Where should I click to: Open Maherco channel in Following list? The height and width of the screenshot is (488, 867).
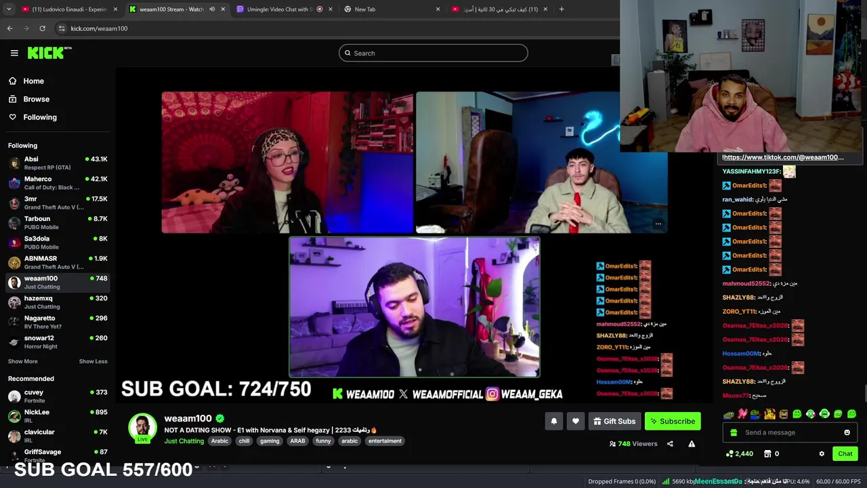(58, 183)
